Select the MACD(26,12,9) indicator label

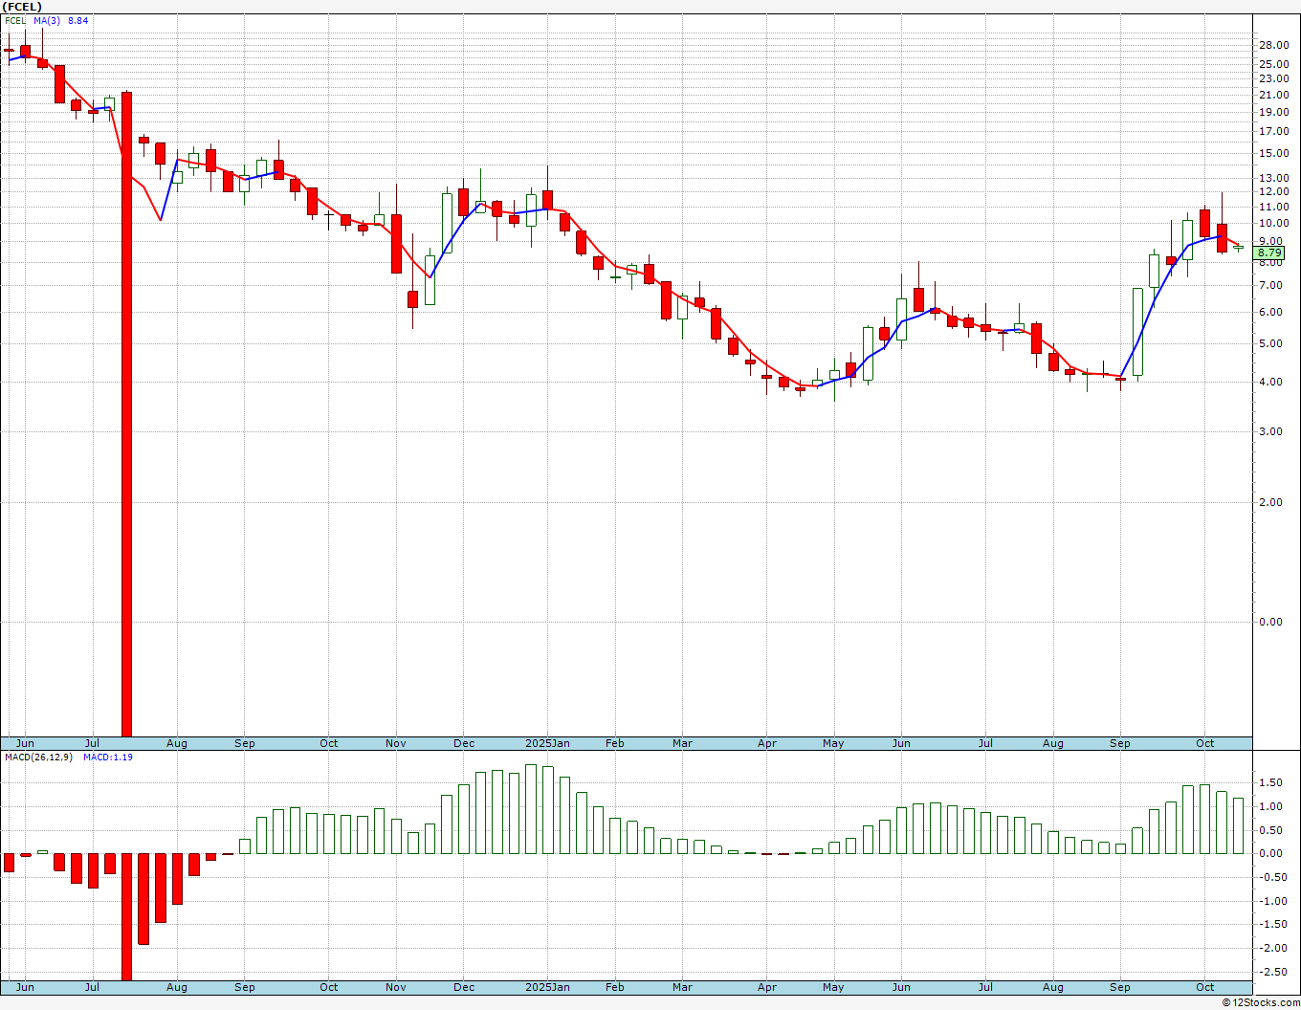(38, 757)
